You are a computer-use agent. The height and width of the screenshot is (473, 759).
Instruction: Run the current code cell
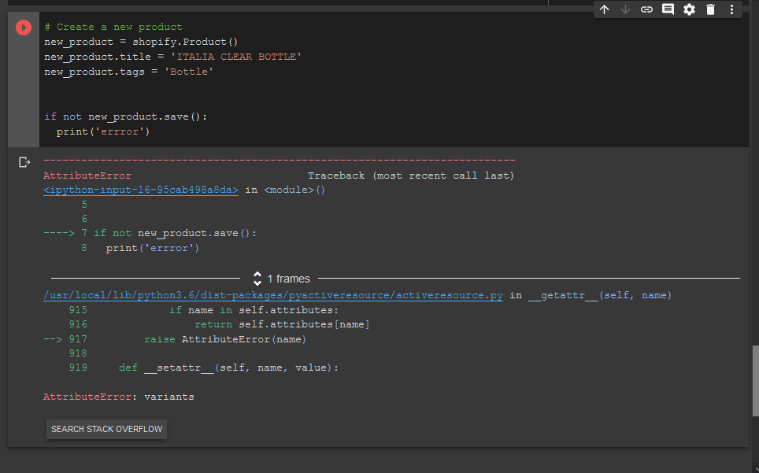[x=23, y=28]
